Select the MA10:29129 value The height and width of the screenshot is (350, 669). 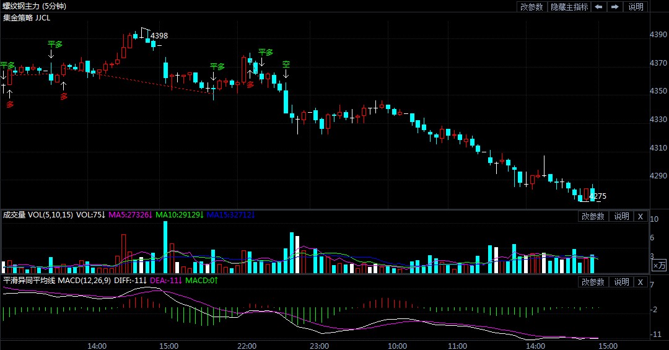[x=179, y=215]
